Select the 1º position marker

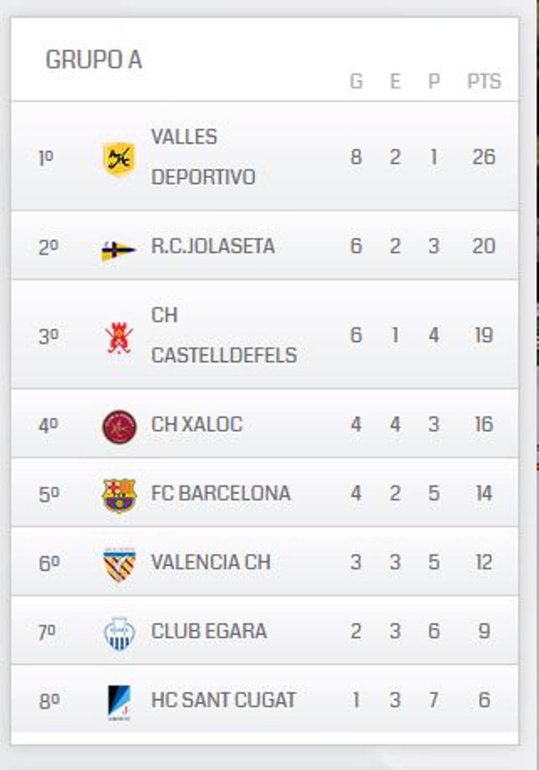click(x=47, y=158)
